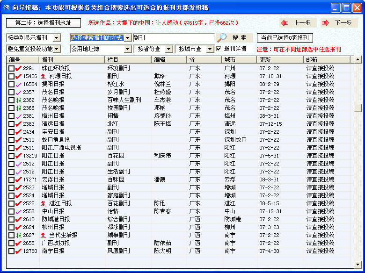Click the red right arrow icon for next step

[325, 23]
